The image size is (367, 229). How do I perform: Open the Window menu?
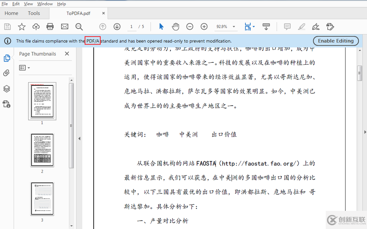tap(45, 4)
